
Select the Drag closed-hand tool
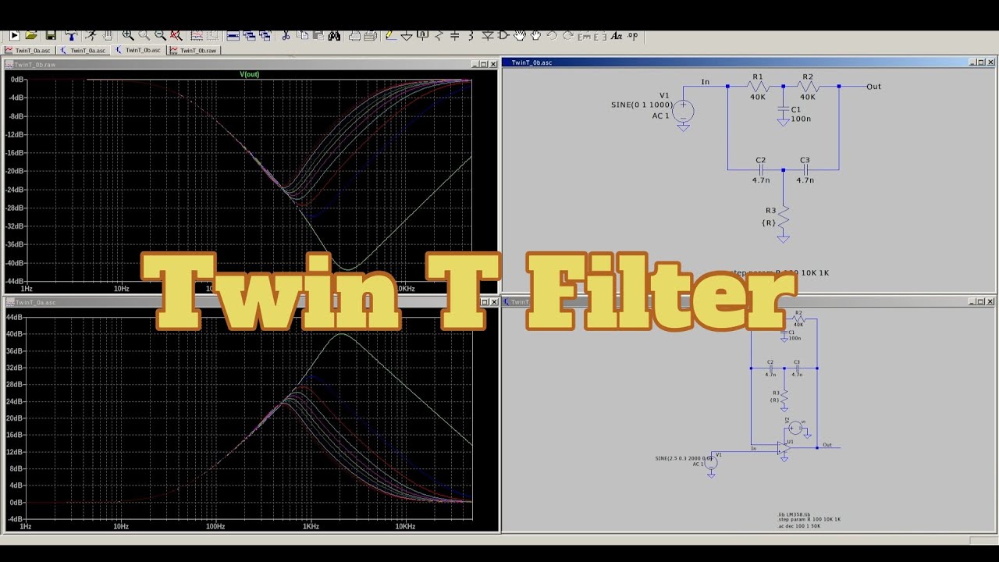coord(535,36)
